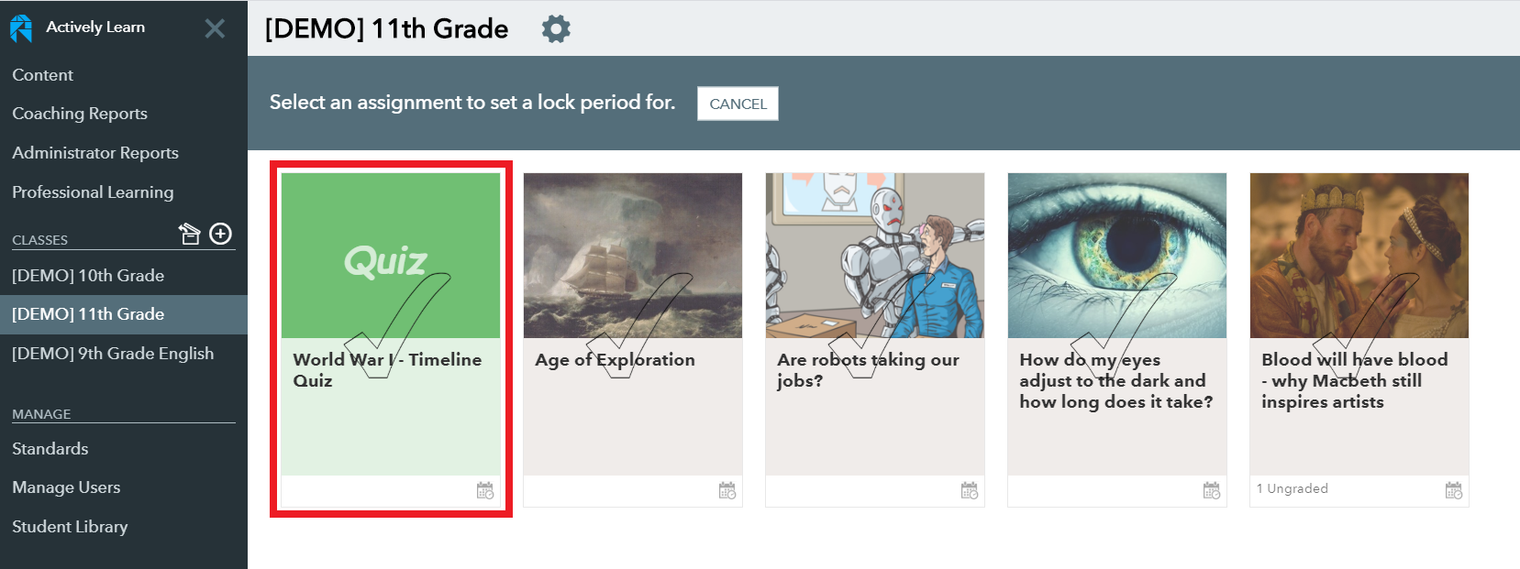
Task: Cancel the lock period selection
Action: click(738, 104)
